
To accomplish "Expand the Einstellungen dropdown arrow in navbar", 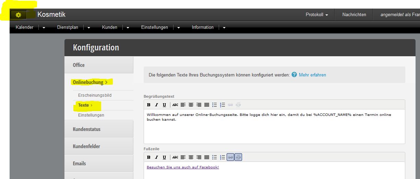I will pyautogui.click(x=179, y=28).
